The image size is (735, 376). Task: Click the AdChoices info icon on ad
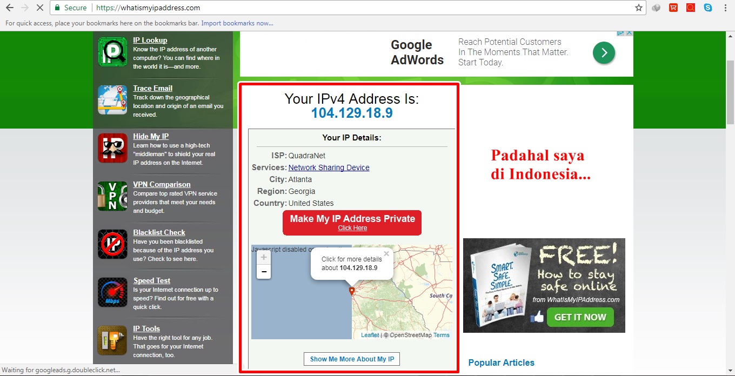pyautogui.click(x=621, y=33)
